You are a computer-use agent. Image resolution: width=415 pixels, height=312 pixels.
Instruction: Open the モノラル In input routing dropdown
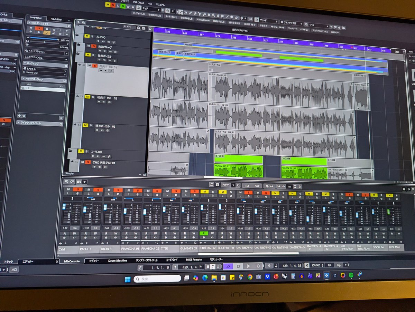click(44, 69)
